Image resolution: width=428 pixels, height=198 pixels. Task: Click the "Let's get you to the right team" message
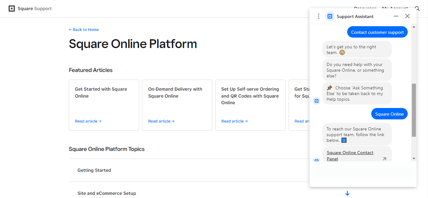point(357,50)
